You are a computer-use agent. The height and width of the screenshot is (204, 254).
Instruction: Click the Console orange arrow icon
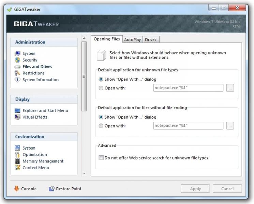[x=16, y=188]
